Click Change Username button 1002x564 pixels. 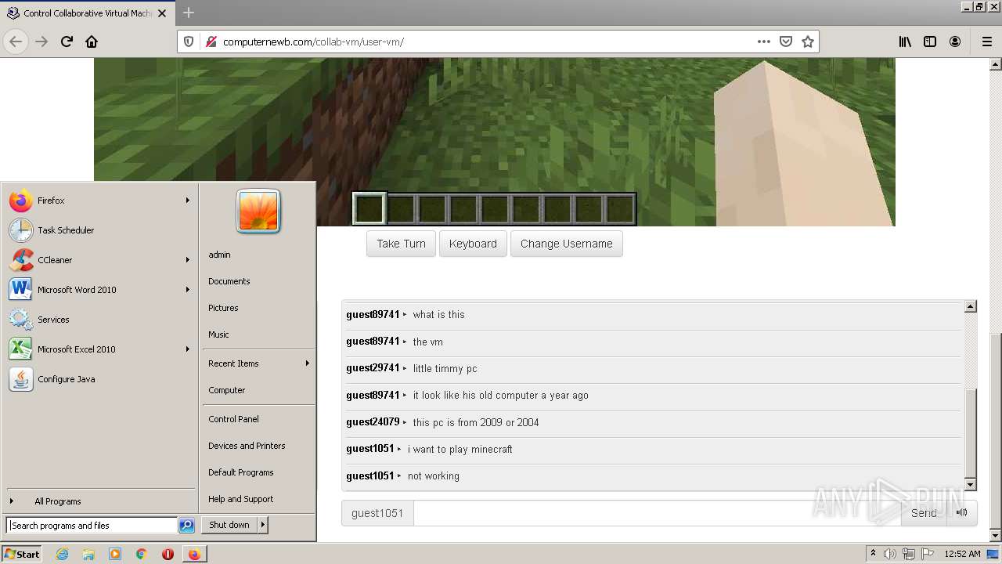pos(567,244)
